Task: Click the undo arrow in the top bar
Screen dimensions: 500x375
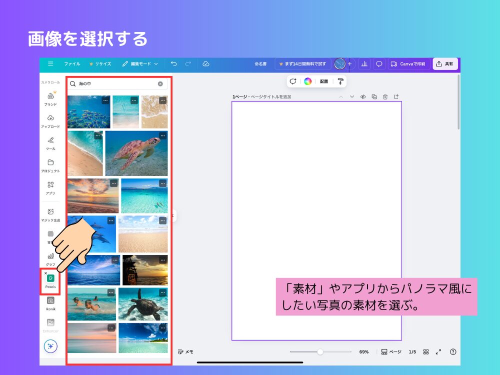Action: click(x=174, y=64)
